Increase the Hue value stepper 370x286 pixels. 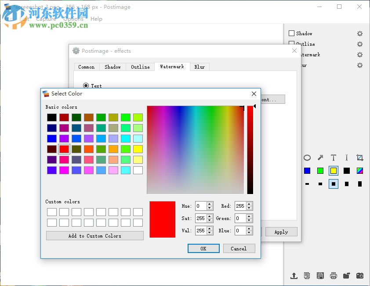pos(209,204)
